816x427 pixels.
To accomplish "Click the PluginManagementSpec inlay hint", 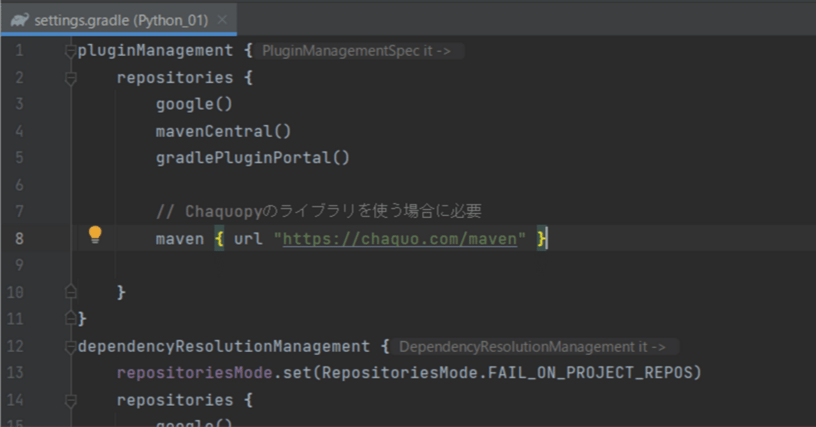I will [359, 51].
